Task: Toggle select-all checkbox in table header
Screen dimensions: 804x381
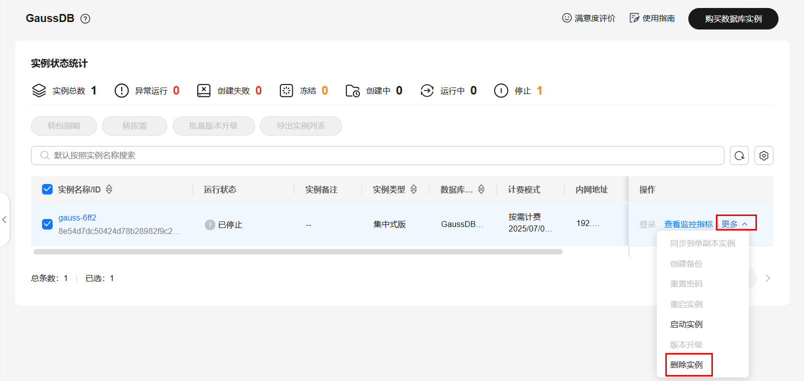Action: tap(48, 189)
